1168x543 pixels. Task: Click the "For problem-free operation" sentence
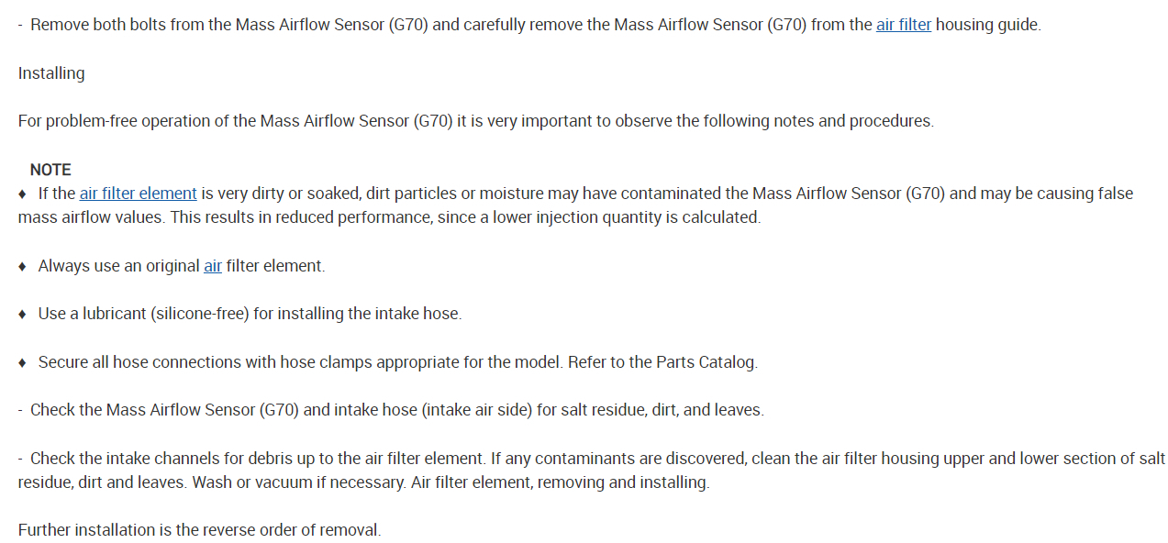pyautogui.click(x=475, y=121)
